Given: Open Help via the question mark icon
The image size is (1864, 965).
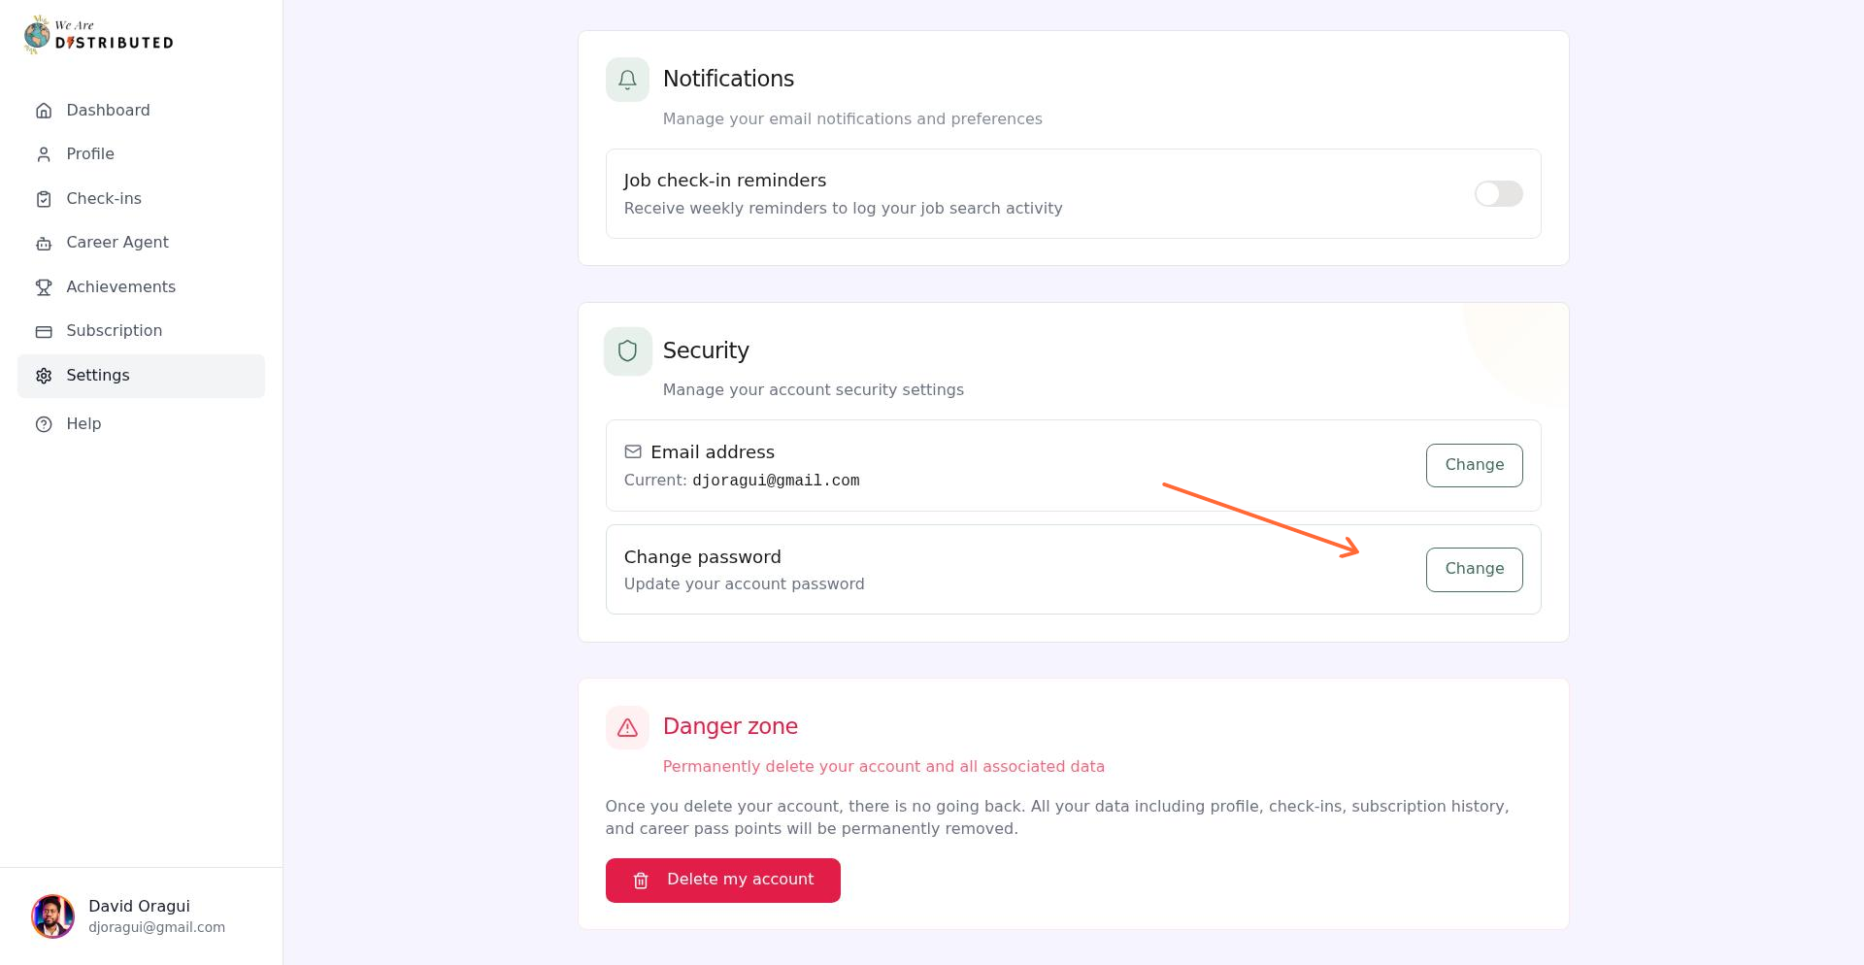Looking at the screenshot, I should 44,423.
